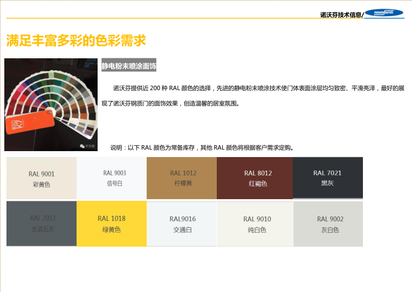Click the RAL K7 color fan photo

click(51, 105)
